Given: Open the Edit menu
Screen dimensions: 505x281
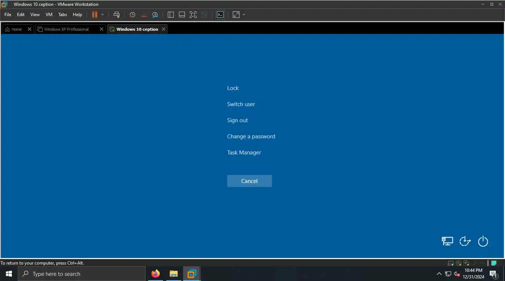Looking at the screenshot, I should click(21, 15).
